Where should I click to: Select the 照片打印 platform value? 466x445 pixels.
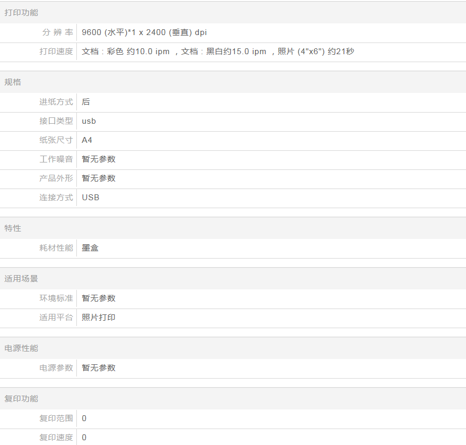point(99,318)
